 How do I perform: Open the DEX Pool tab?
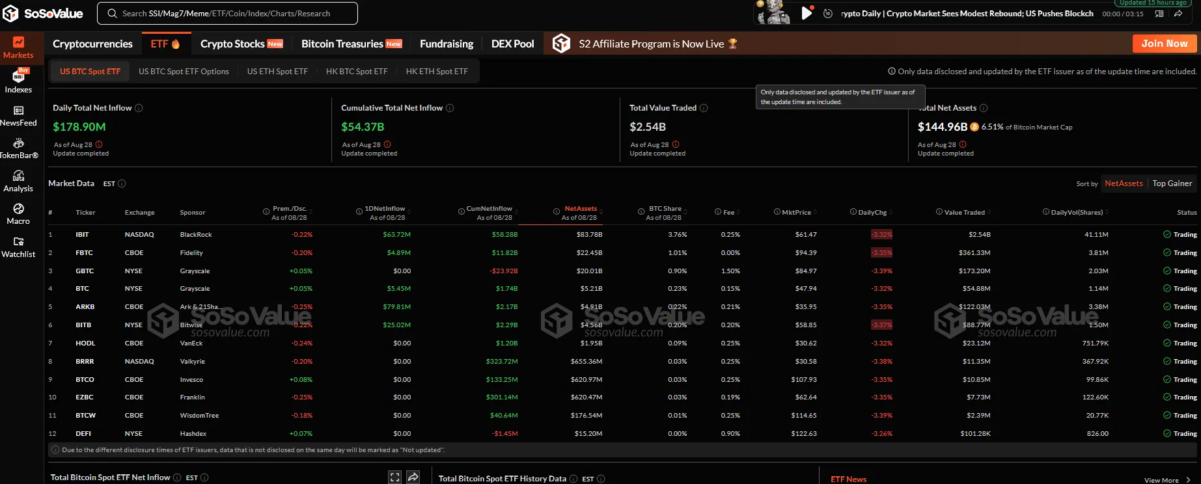(x=512, y=44)
